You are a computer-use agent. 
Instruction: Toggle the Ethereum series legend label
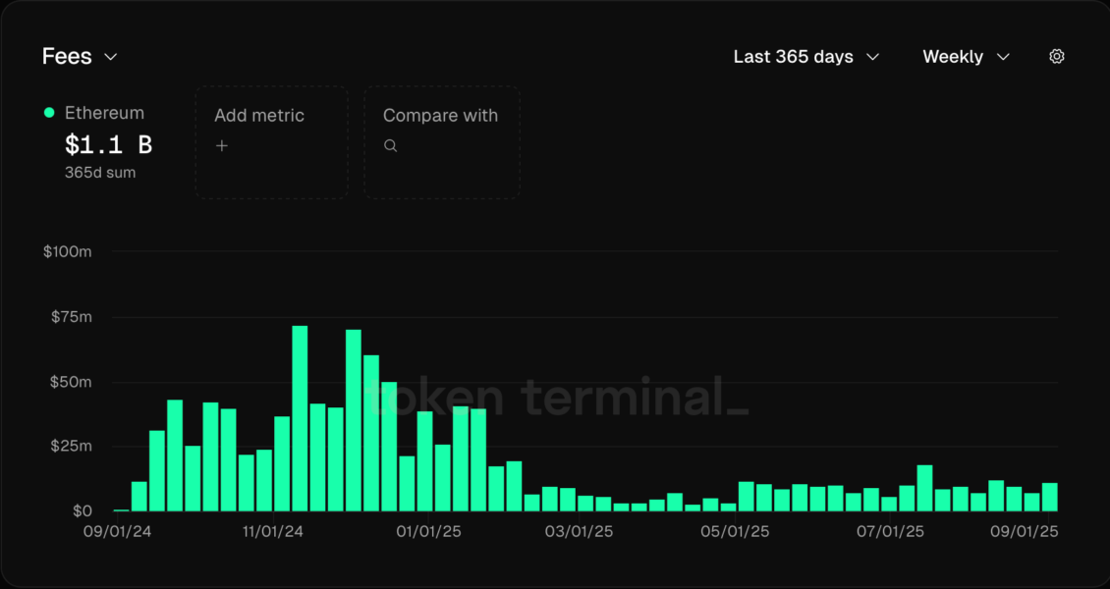[104, 113]
